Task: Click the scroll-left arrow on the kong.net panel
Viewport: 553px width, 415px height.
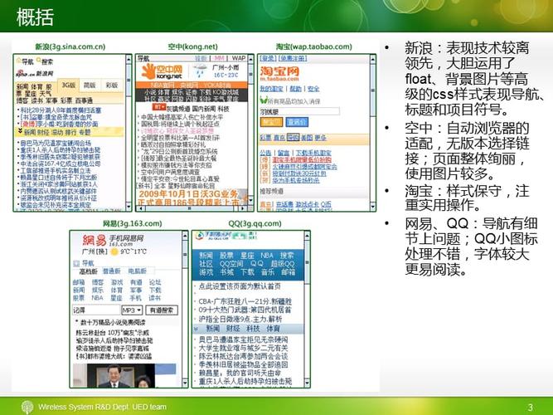Action: (140, 208)
